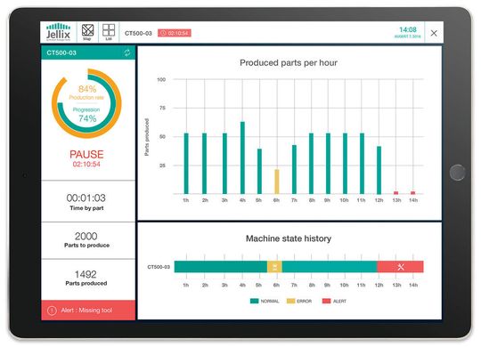The height and width of the screenshot is (347, 481).
Task: Click the first teal normal segment in history
Action: [221, 267]
